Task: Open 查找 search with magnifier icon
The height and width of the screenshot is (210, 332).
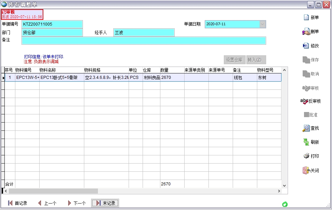Action: tap(306, 128)
